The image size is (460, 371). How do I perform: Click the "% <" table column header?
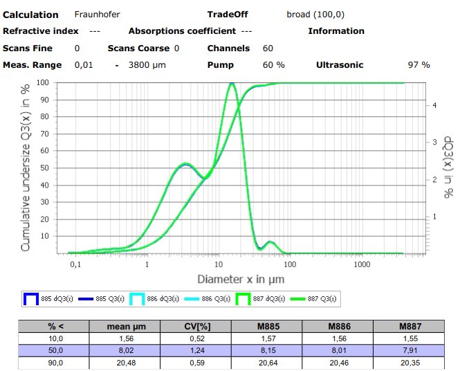55,326
